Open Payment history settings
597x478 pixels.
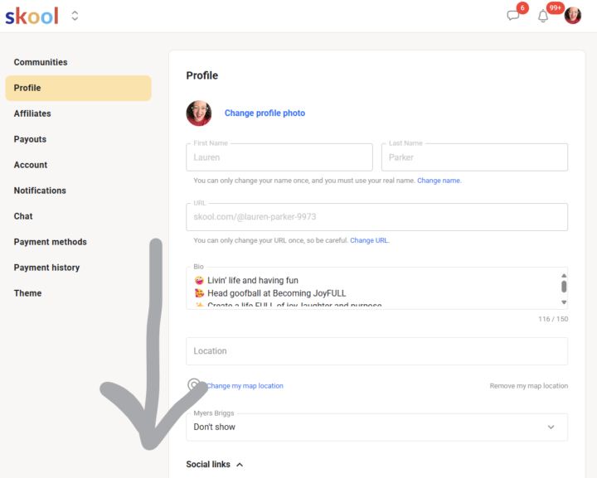pos(46,268)
